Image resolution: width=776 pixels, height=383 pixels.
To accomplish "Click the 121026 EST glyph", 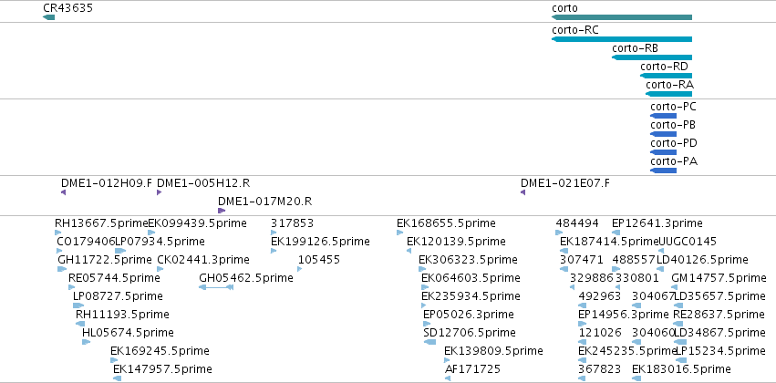I will tap(583, 343).
